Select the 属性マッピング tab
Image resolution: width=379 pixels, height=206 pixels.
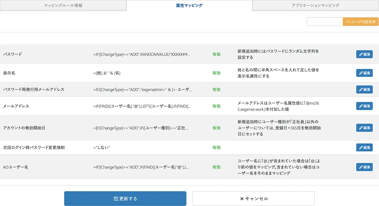pyautogui.click(x=189, y=5)
